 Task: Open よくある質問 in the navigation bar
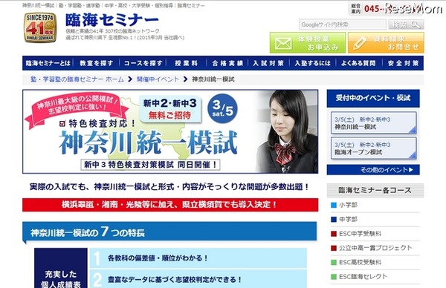(359, 63)
